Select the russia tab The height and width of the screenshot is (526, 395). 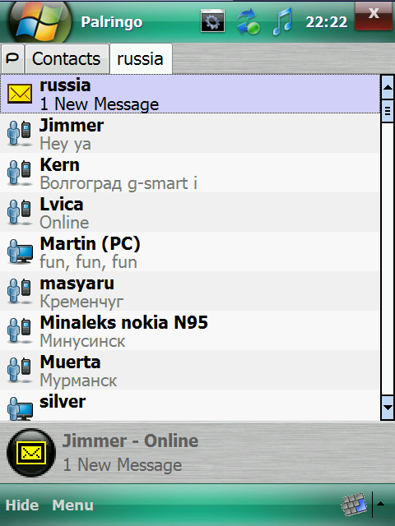click(141, 58)
